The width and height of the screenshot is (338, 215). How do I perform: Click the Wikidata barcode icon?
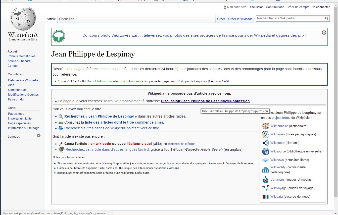point(265,197)
